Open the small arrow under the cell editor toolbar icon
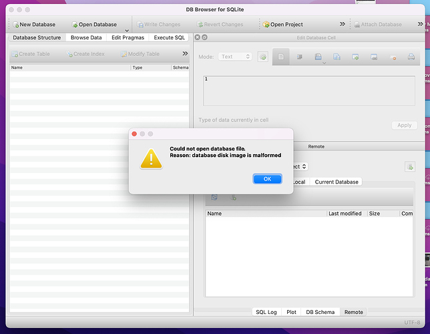The width and height of the screenshot is (430, 334). click(x=324, y=63)
